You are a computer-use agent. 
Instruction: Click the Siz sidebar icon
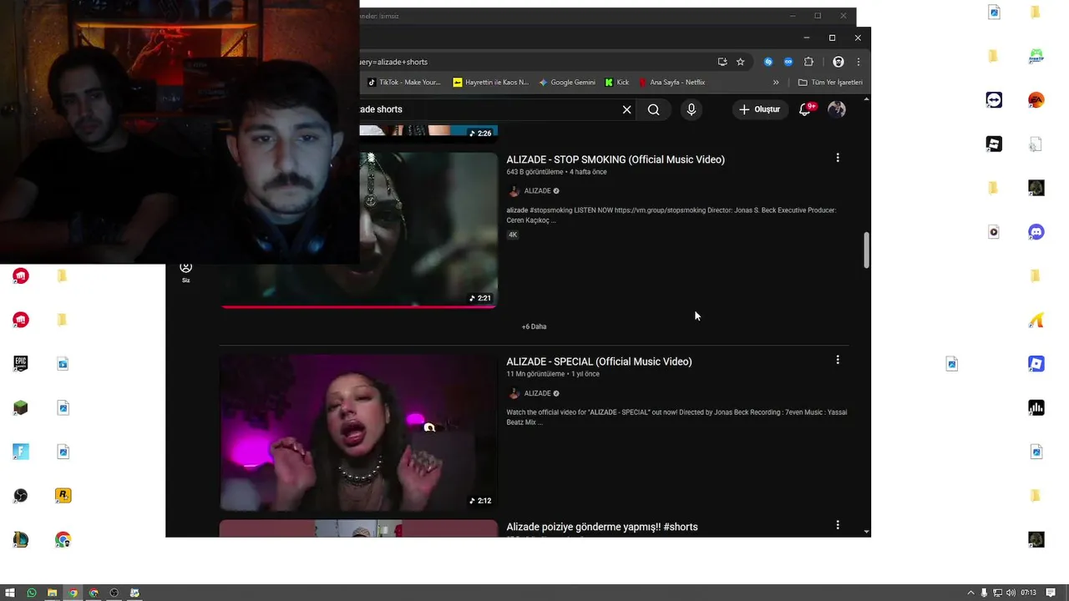[185, 271]
